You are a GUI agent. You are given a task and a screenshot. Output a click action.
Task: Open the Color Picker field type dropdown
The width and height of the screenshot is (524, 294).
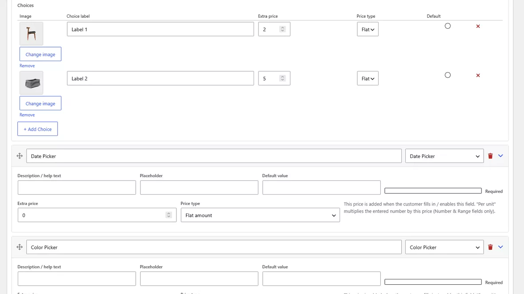[444, 247]
